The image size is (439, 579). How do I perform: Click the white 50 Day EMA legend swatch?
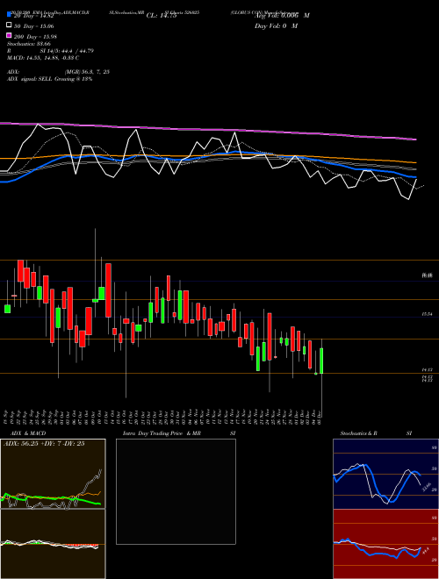point(9,25)
